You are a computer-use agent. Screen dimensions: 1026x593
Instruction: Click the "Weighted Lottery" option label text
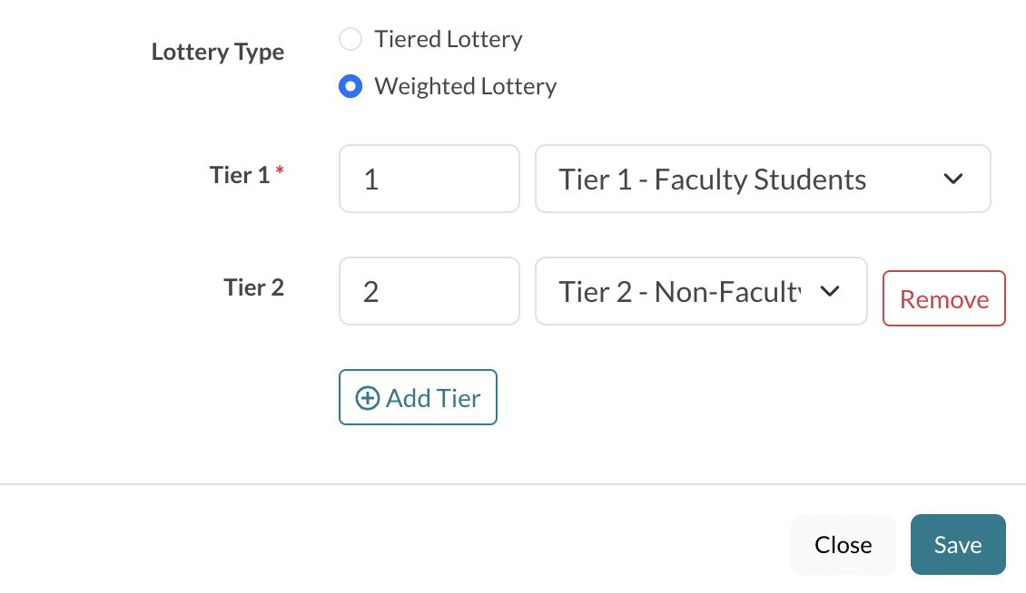pyautogui.click(x=465, y=86)
